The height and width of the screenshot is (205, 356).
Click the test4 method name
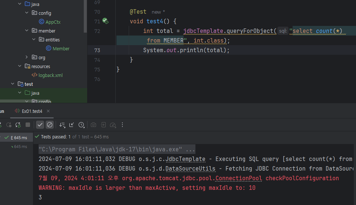coord(155,21)
